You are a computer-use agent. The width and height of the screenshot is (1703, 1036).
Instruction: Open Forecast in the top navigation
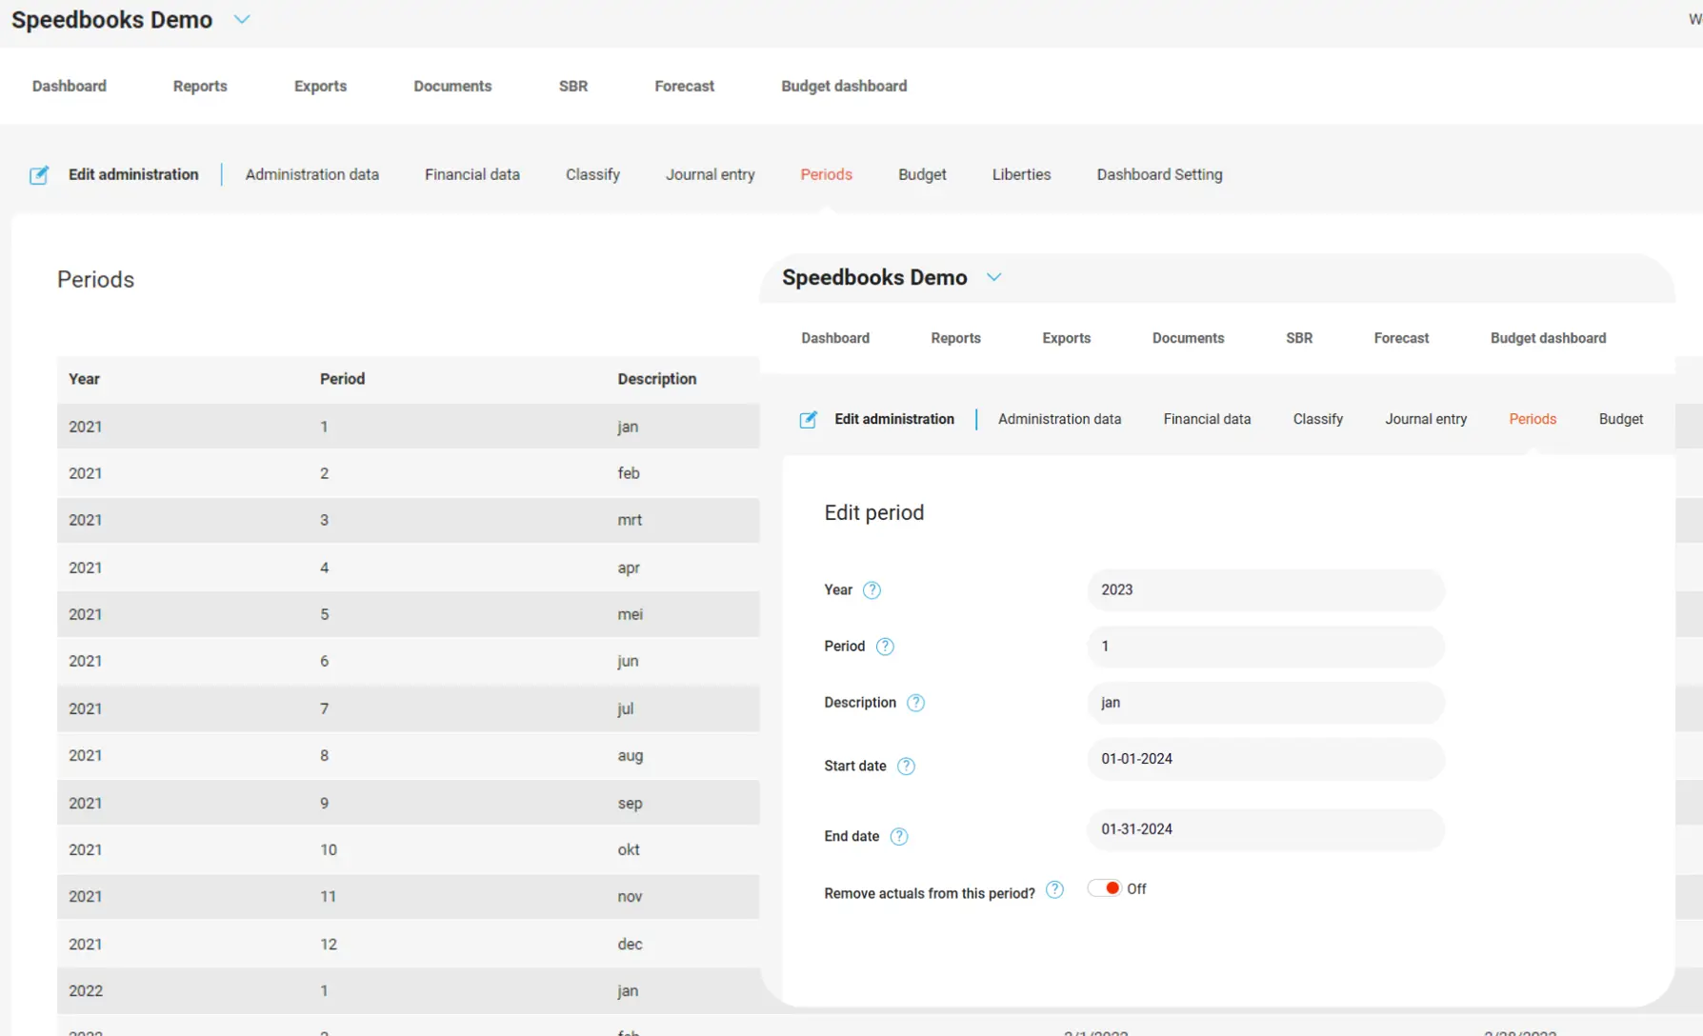click(x=684, y=86)
